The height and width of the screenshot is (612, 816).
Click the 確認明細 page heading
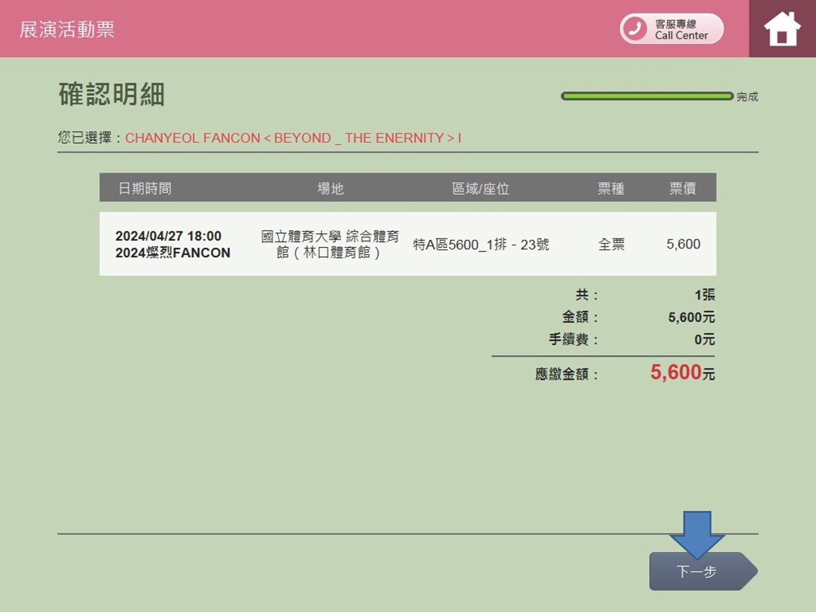click(x=112, y=94)
